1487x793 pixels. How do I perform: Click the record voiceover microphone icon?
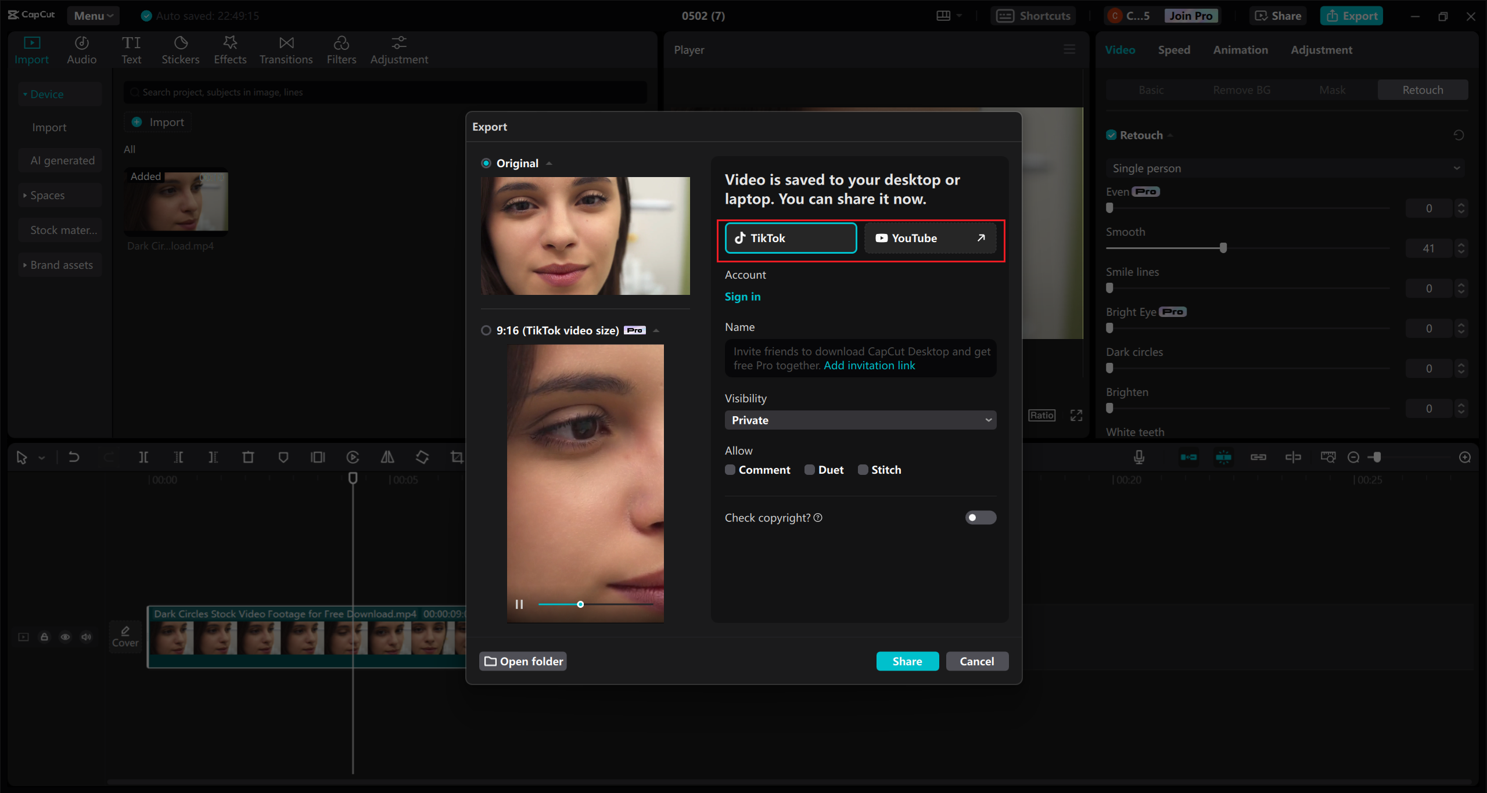click(x=1139, y=457)
